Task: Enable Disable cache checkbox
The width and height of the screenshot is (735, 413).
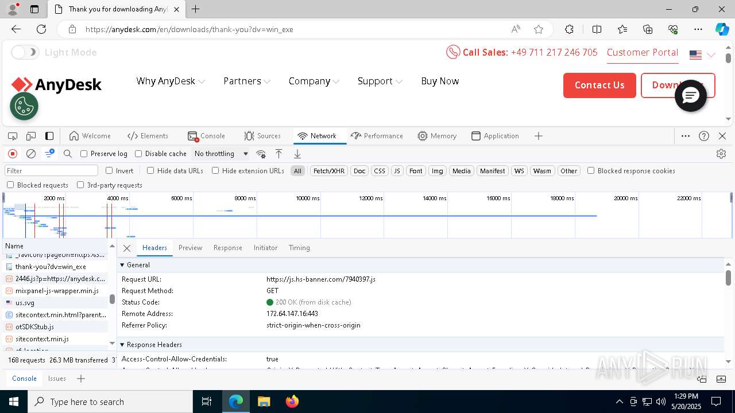Action: click(x=138, y=154)
